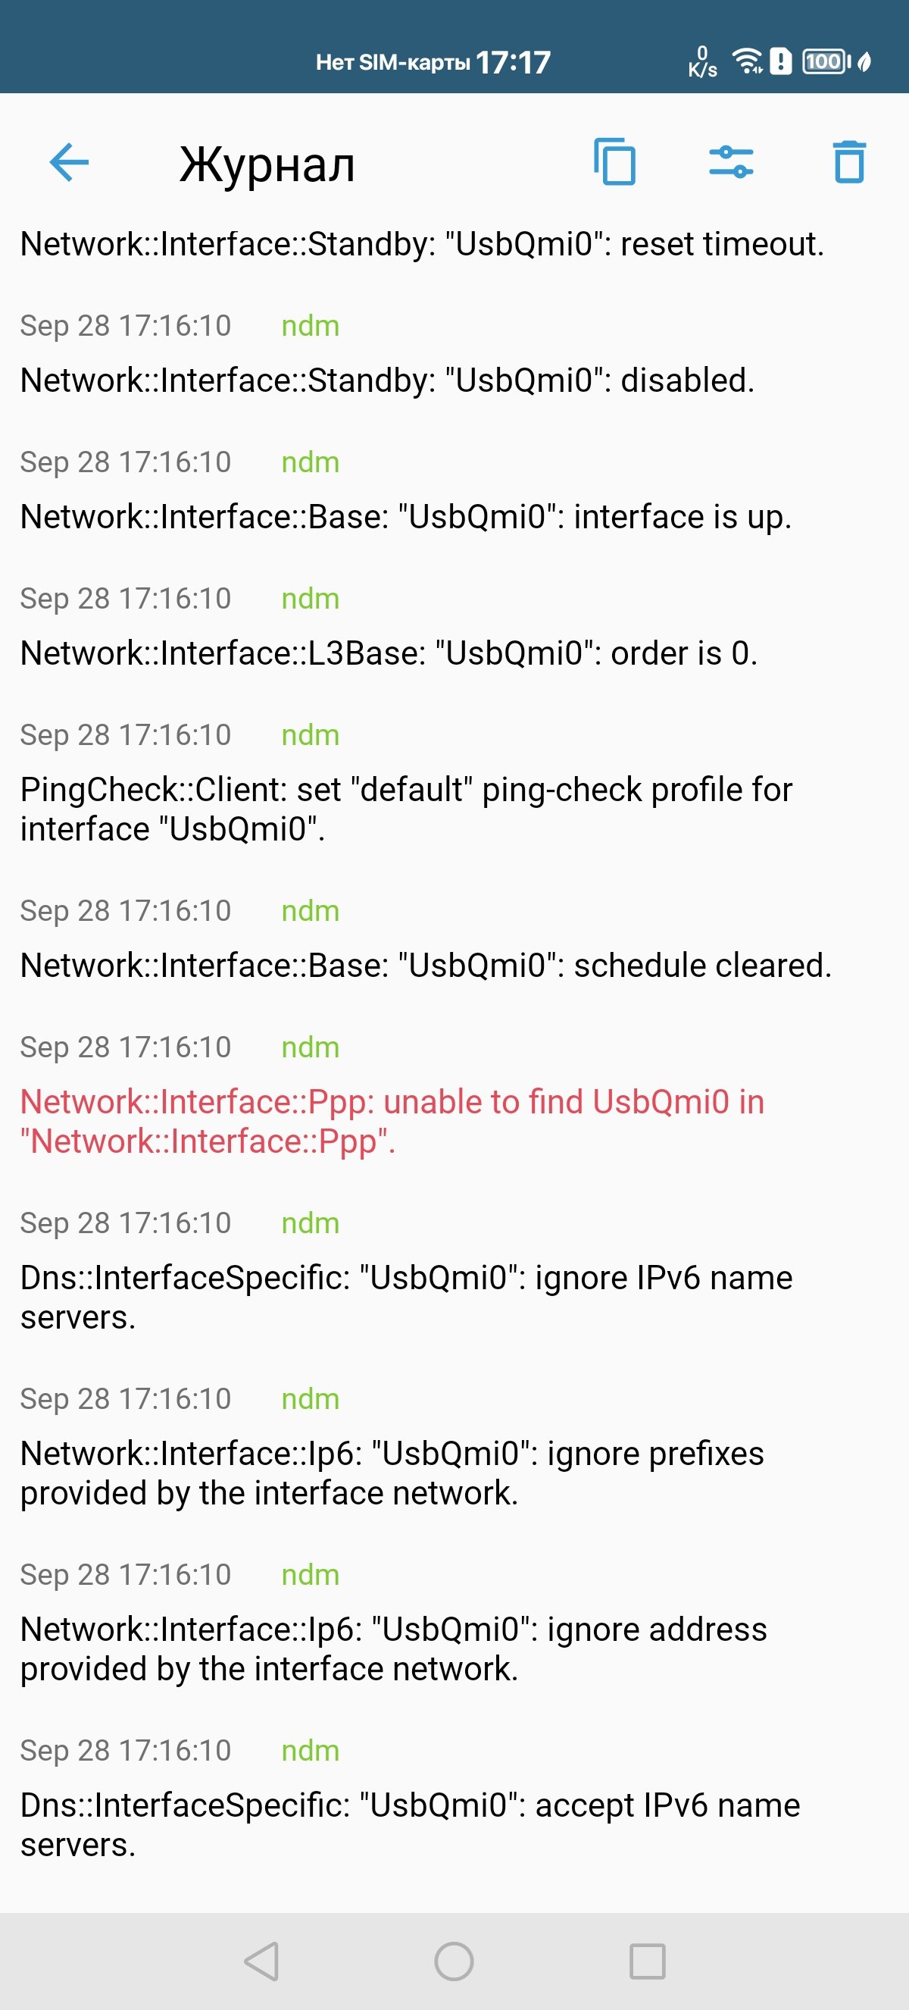Open recent apps square button
This screenshot has width=909, height=2010.
coord(647,1961)
